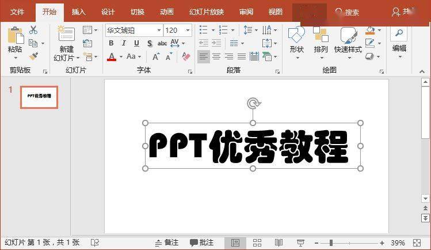Increase font size with larger A
Image resolution: width=431 pixels, height=250 pixels.
click(x=155, y=56)
